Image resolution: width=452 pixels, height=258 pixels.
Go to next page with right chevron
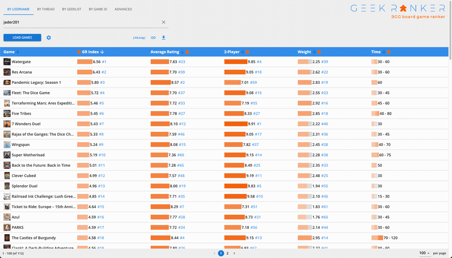pyautogui.click(x=234, y=254)
